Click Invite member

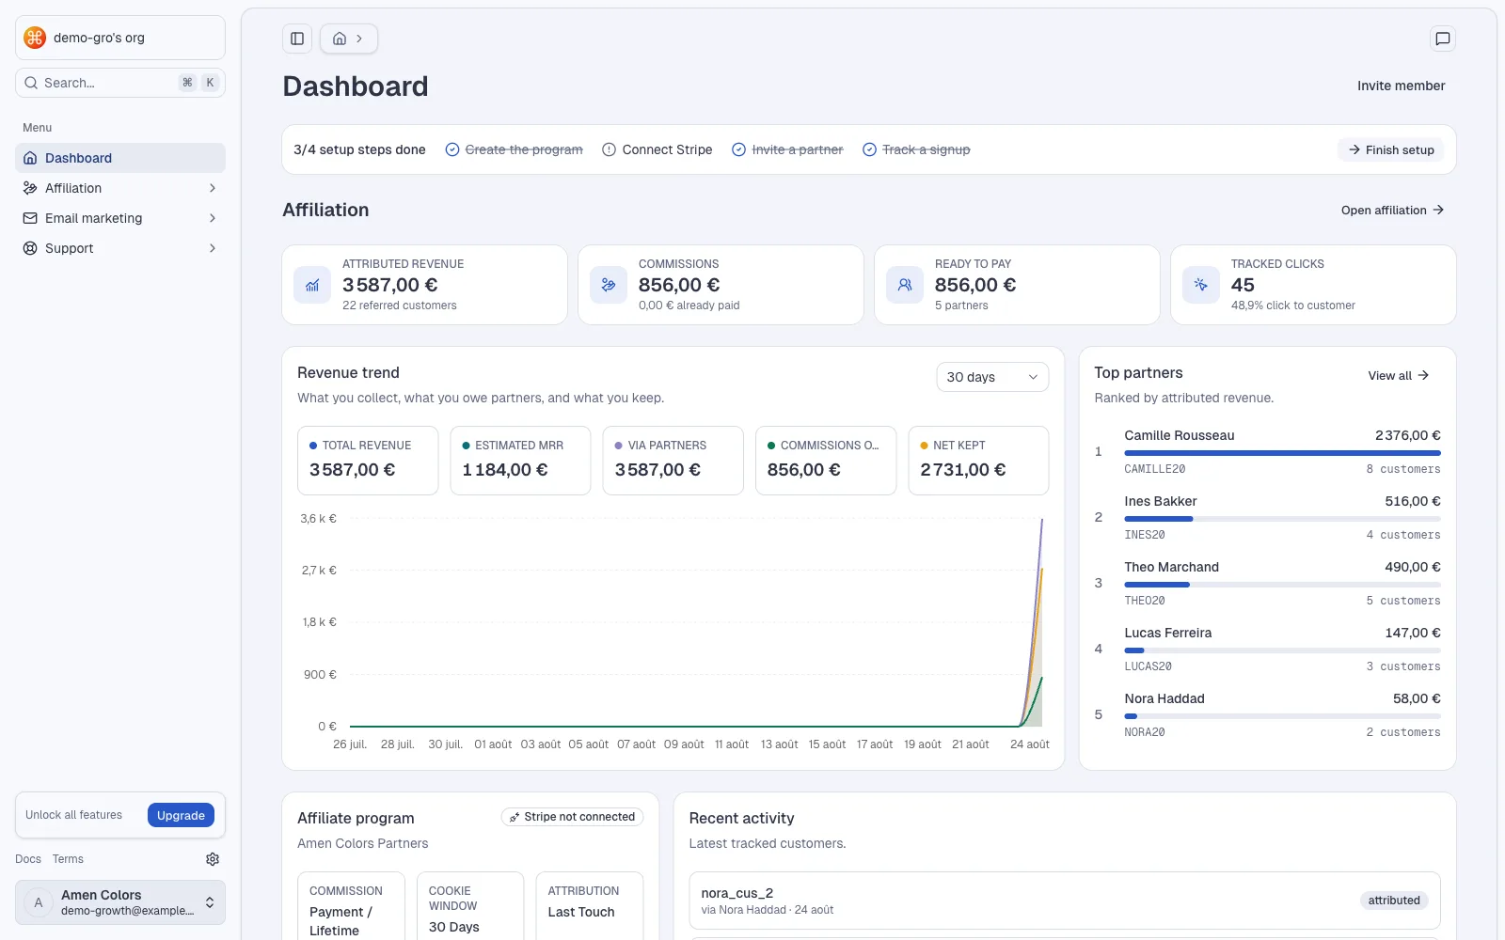(x=1401, y=86)
